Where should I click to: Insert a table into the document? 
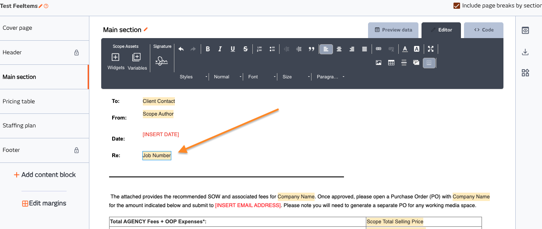391,63
